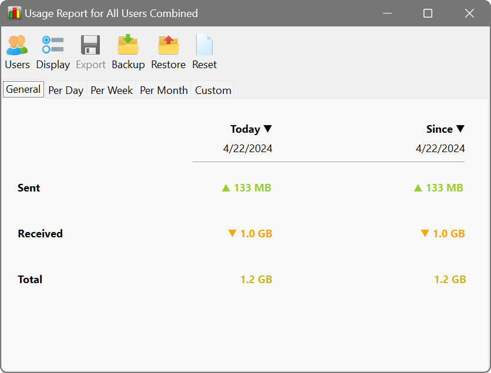This screenshot has height=373, width=491.
Task: Minimize the Usage Report window
Action: coord(386,13)
